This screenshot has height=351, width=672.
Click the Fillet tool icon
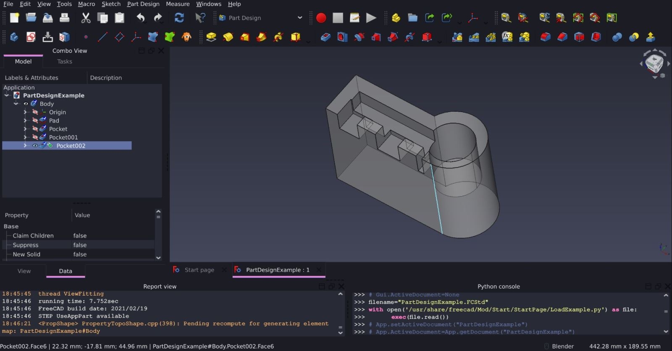coord(545,37)
